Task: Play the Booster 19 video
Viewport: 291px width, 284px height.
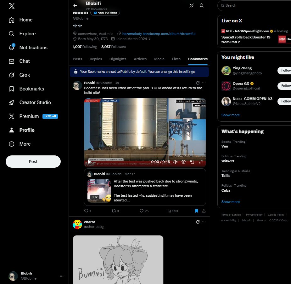Action: (89, 162)
